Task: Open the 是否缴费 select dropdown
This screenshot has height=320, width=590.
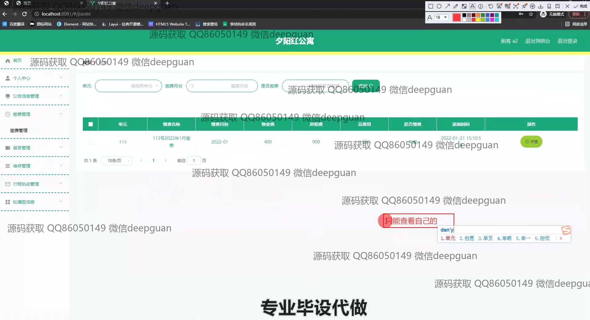Action: point(316,86)
